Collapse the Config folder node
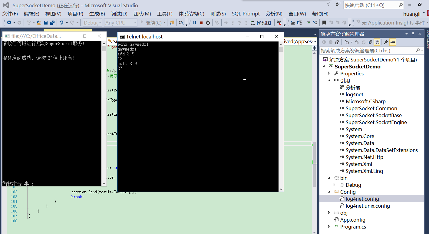The image size is (429, 234). pos(329,192)
